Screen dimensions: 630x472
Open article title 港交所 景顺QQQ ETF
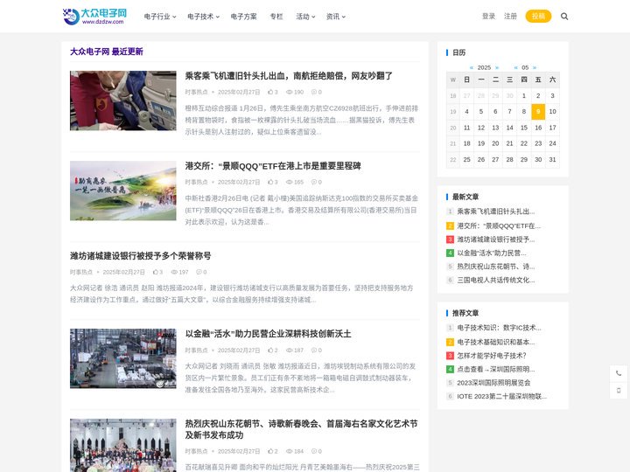click(x=273, y=166)
